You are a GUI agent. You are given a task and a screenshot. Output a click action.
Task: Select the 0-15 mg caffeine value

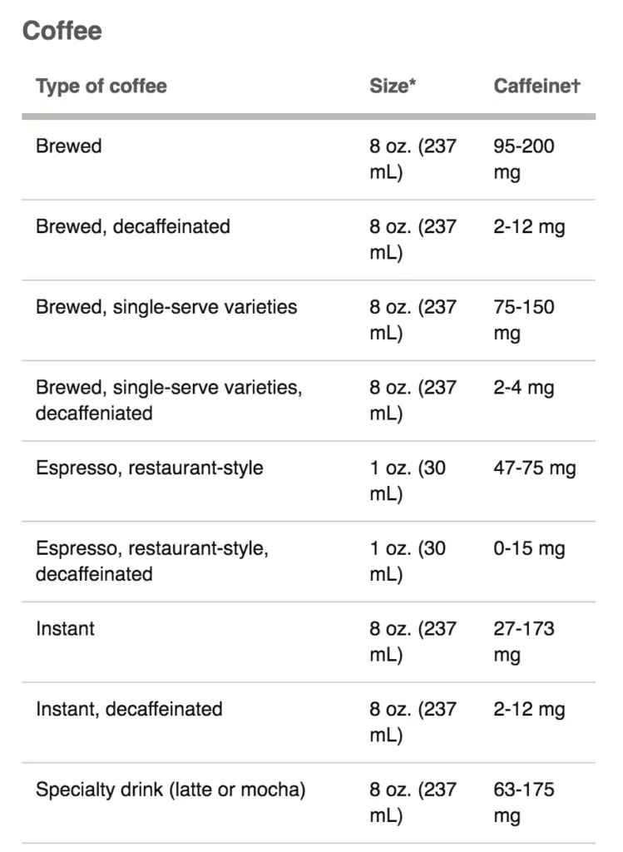(x=529, y=549)
